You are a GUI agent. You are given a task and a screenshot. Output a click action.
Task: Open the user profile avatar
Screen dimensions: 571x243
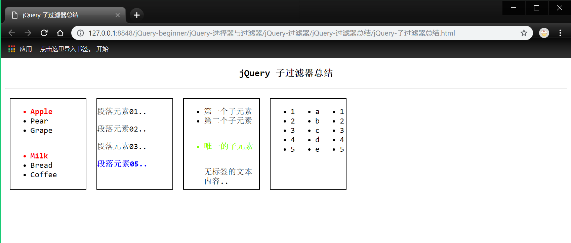tap(544, 33)
